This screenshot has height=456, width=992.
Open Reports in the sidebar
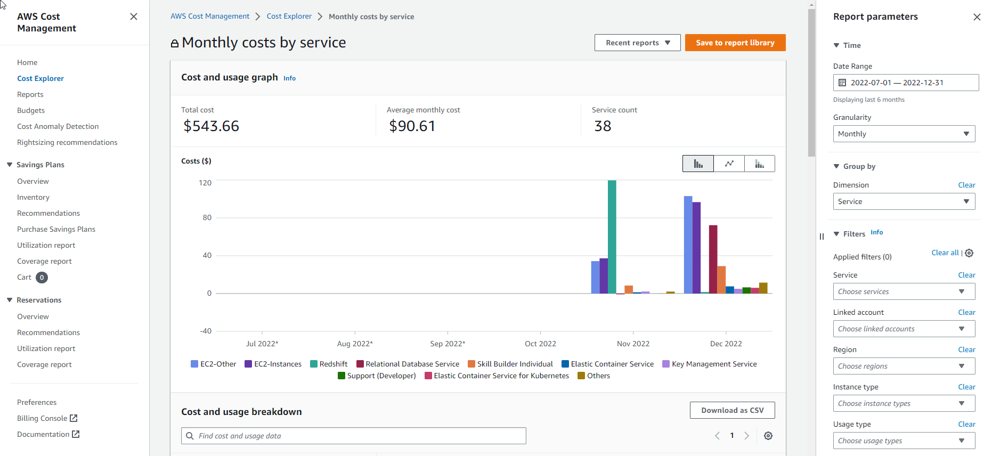click(x=30, y=94)
